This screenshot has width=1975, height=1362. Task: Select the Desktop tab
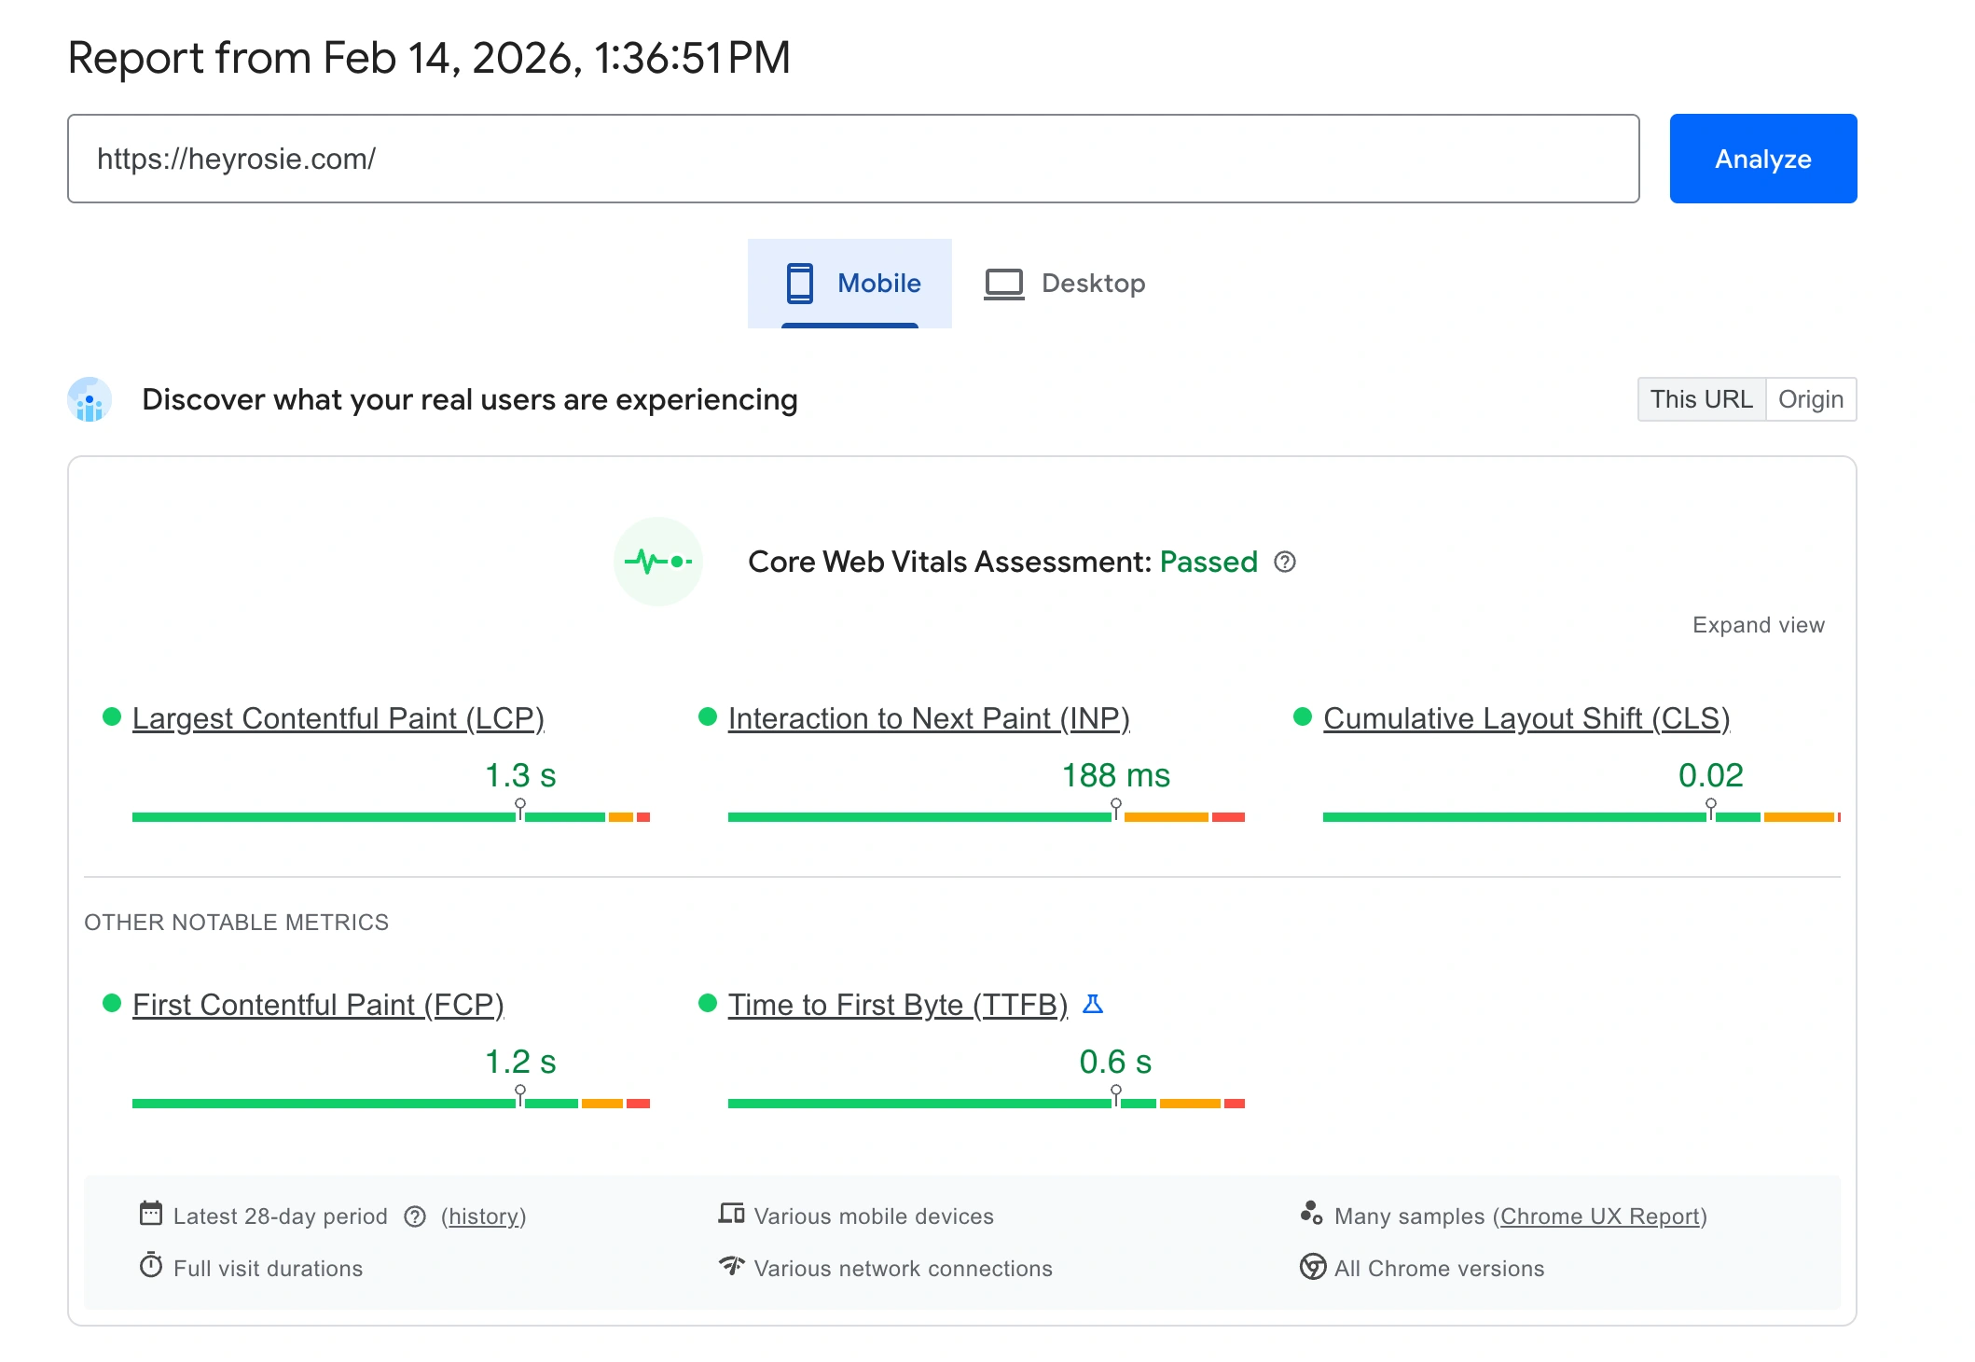coord(1065,283)
